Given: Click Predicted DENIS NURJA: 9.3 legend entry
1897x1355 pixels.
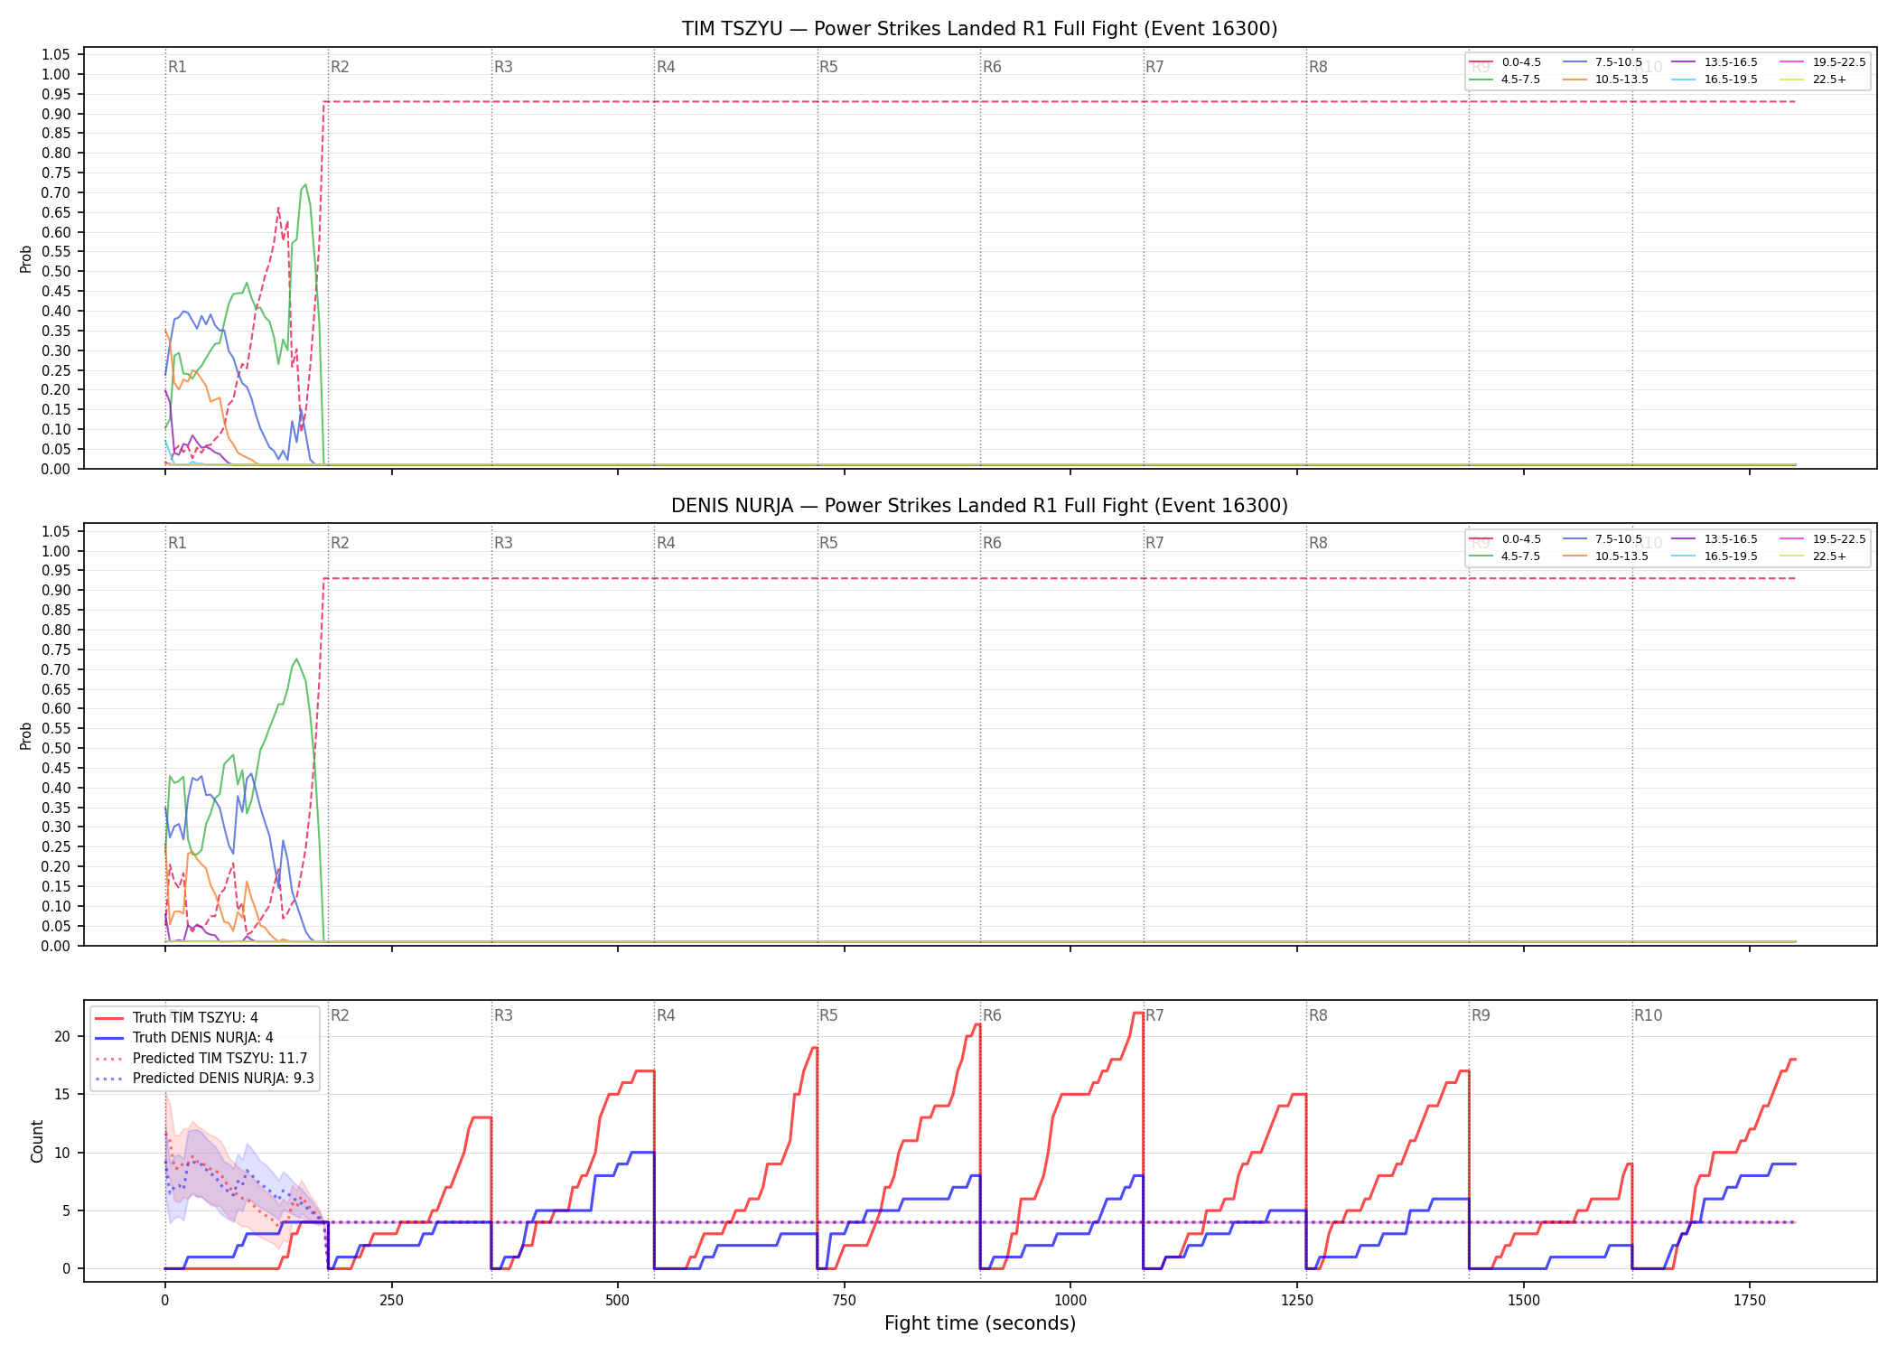Looking at the screenshot, I should (205, 1078).
